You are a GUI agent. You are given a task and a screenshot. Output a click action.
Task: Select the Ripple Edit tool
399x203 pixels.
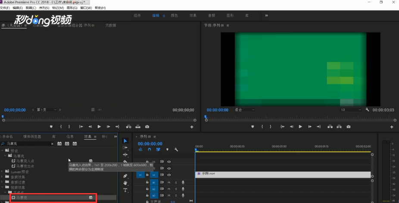125,154
